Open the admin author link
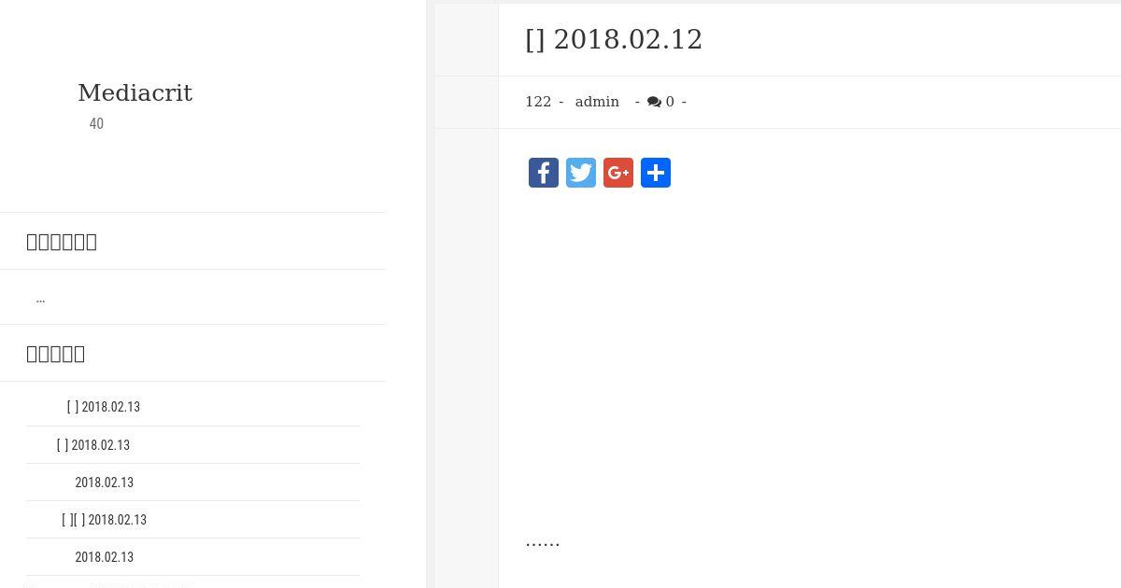The image size is (1121, 588). point(597,102)
